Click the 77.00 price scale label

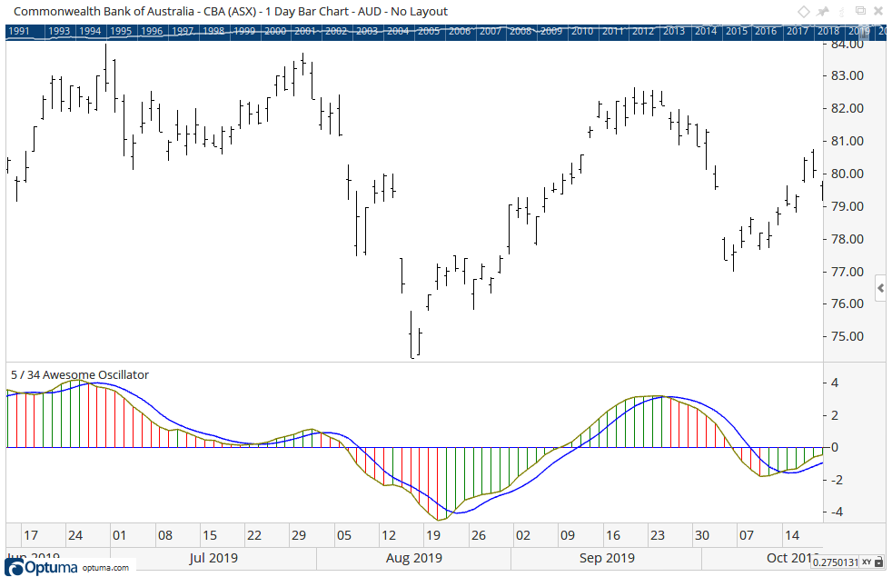click(847, 272)
